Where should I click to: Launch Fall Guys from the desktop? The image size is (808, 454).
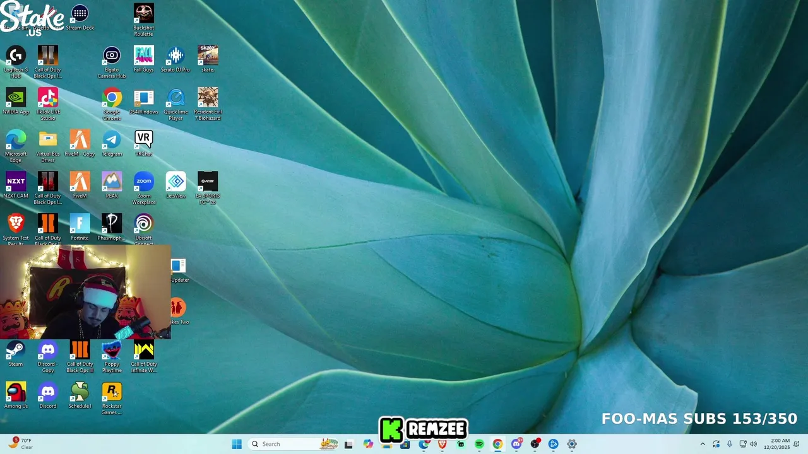[x=143, y=59]
